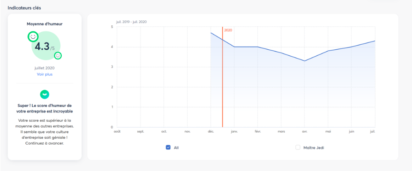Image resolution: width=412 pixels, height=171 pixels.
Task: Click the All legend label
Action: click(177, 147)
